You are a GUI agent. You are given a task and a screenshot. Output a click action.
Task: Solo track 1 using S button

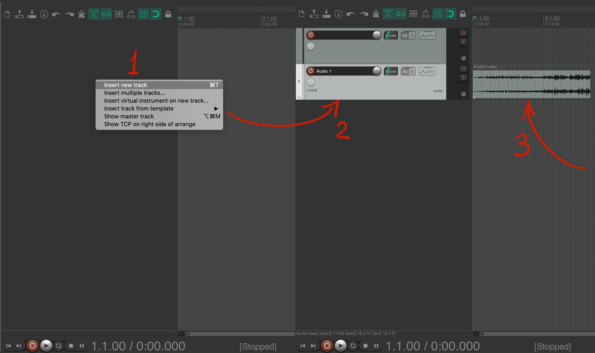pyautogui.click(x=463, y=42)
